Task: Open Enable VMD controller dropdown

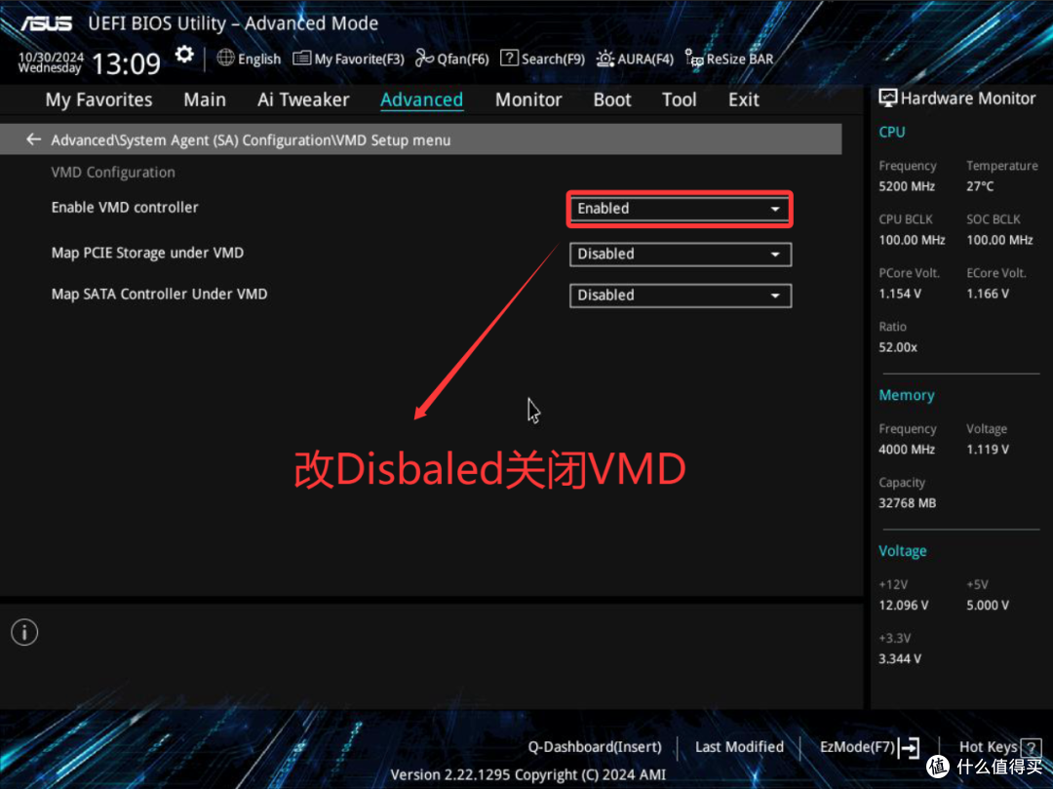Action: (680, 209)
